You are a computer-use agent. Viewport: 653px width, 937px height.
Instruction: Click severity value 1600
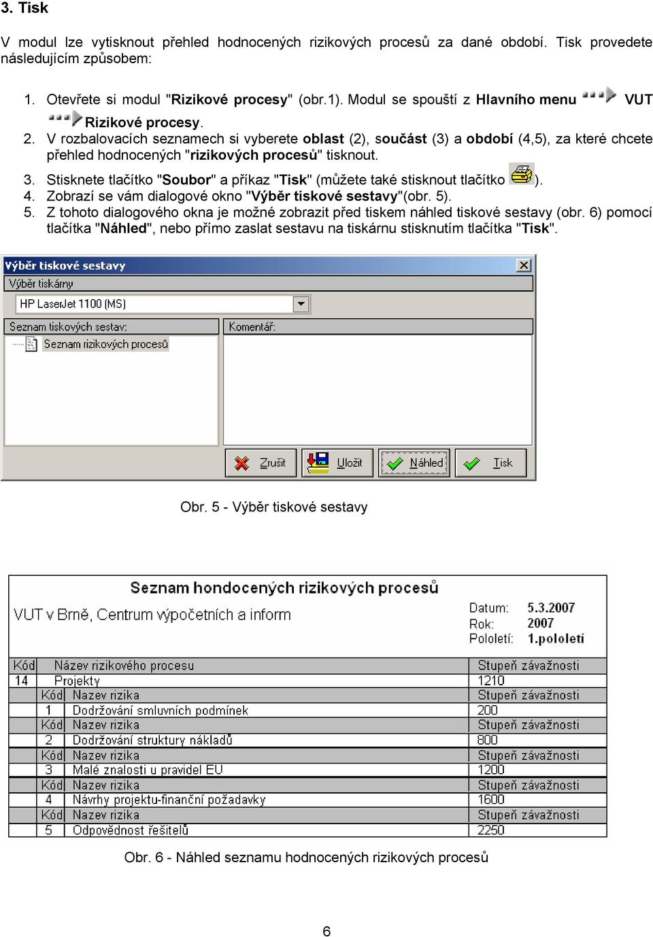[491, 800]
